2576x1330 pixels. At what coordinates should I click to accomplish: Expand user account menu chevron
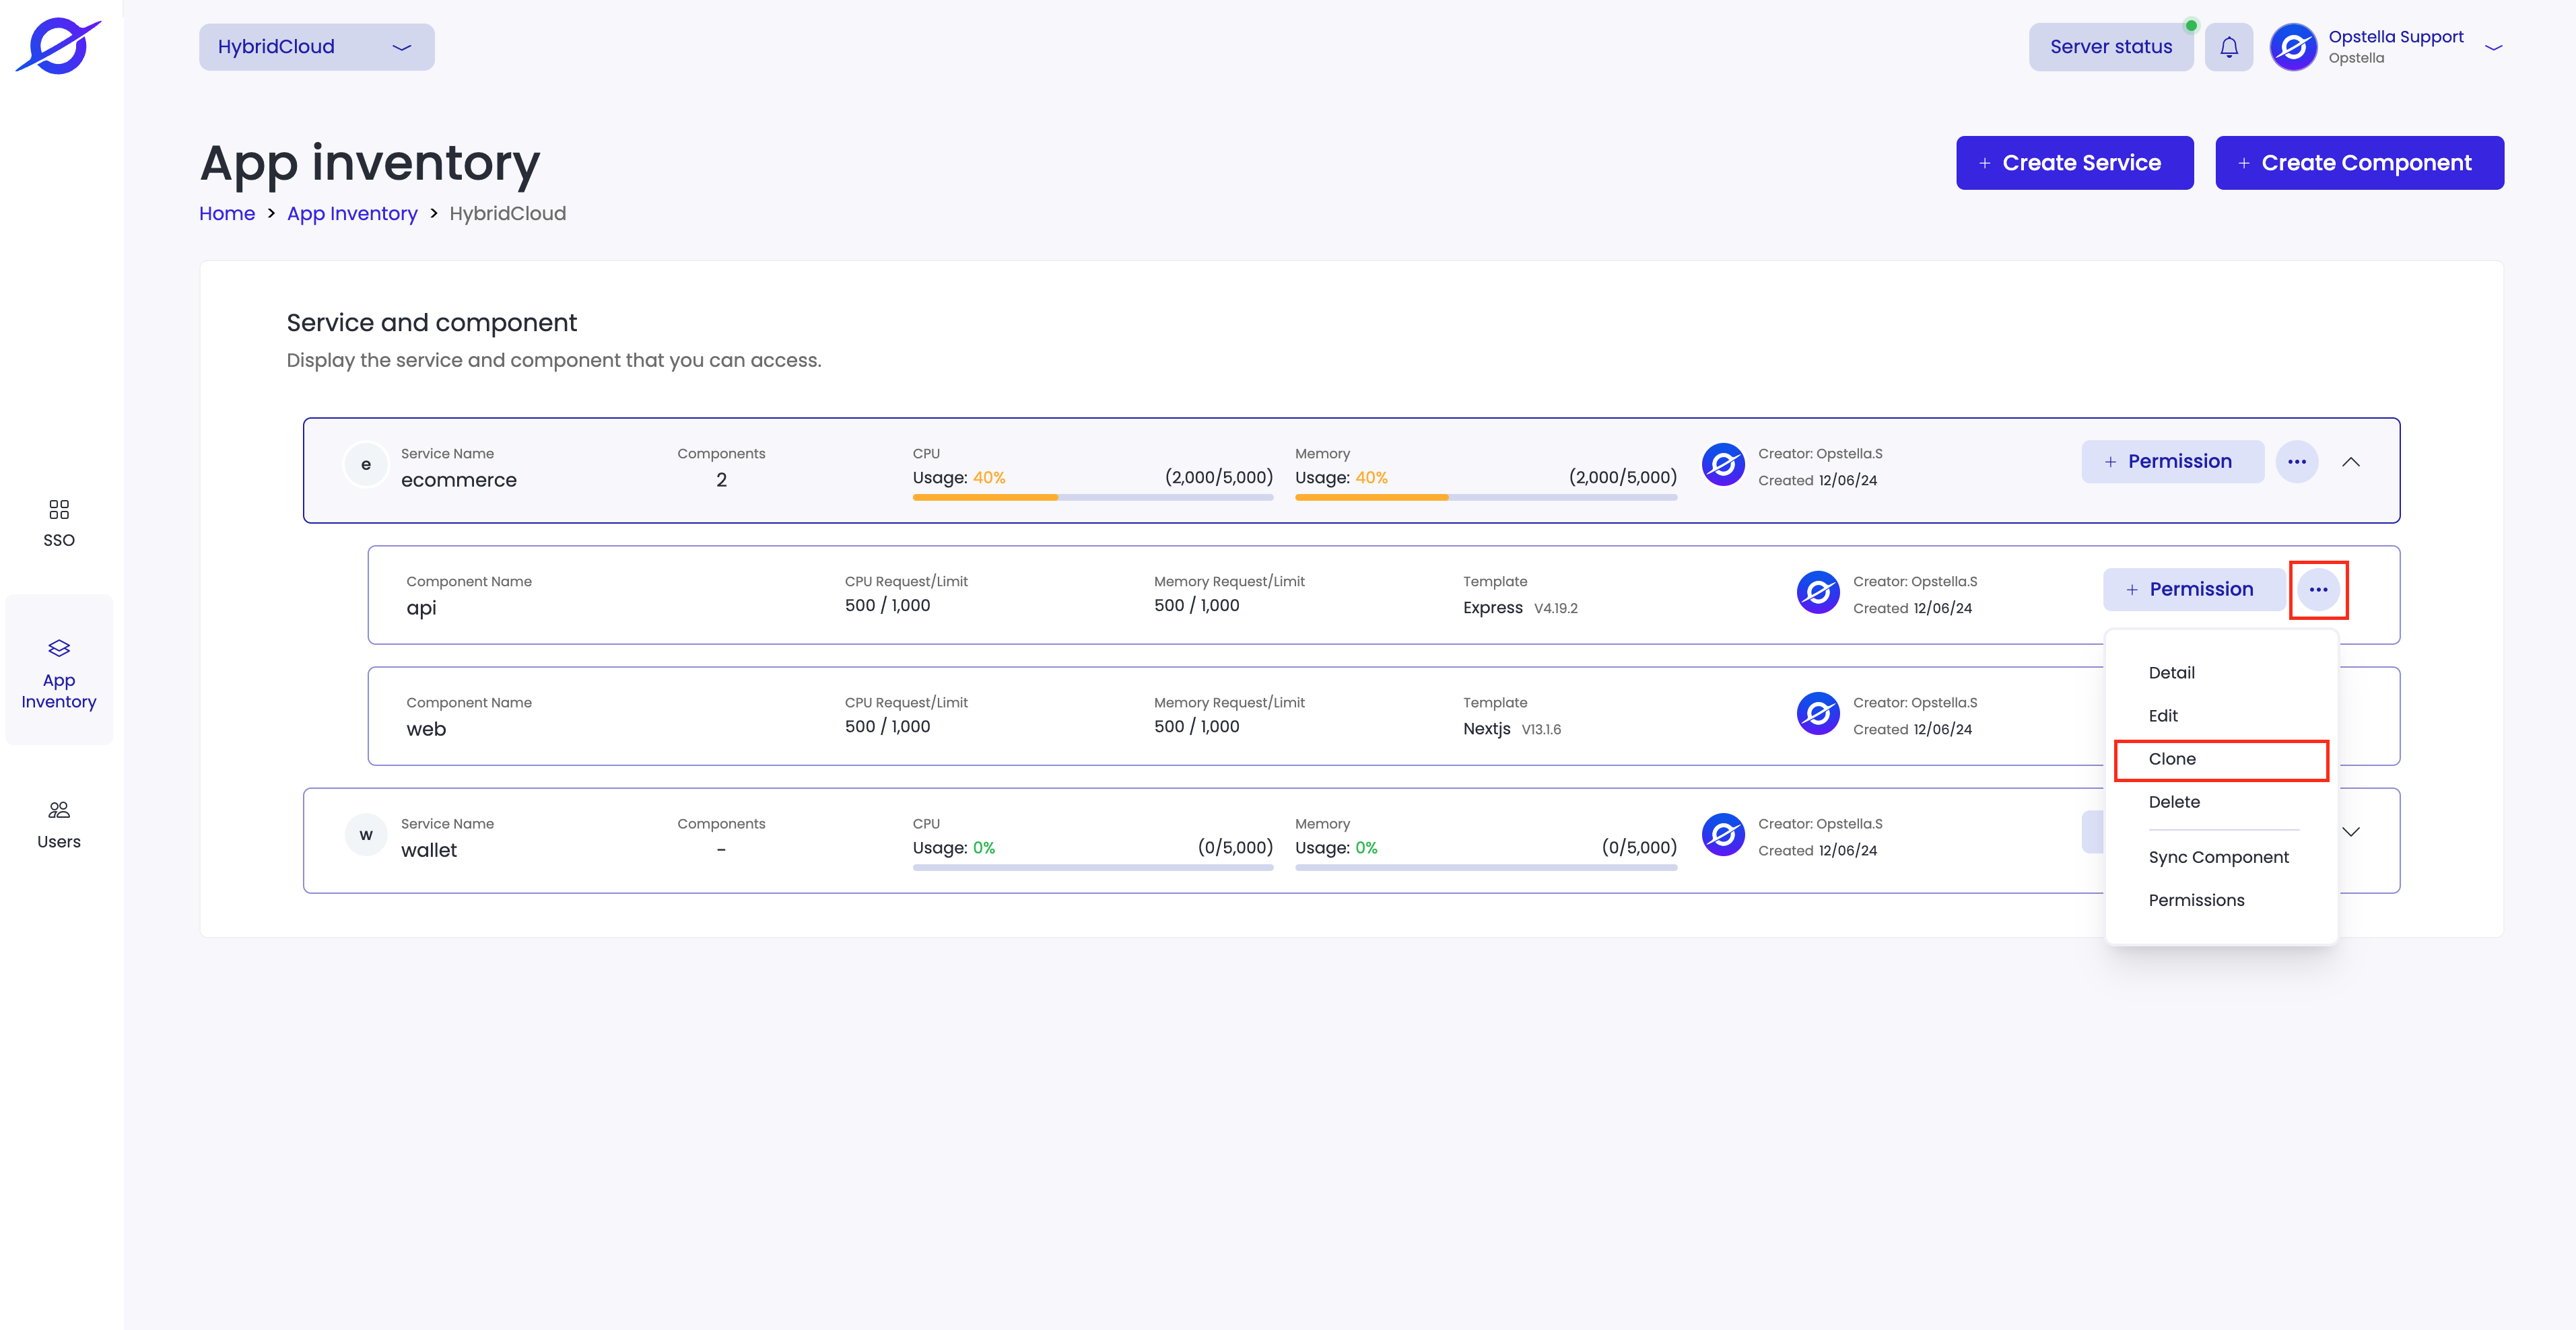2494,47
